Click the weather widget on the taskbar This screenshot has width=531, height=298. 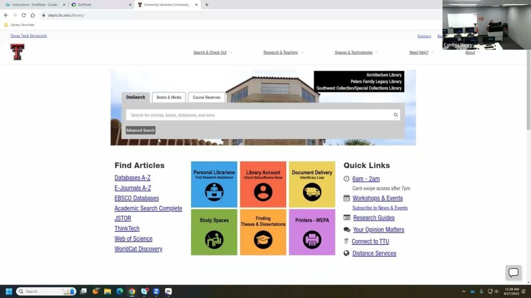click(x=95, y=291)
